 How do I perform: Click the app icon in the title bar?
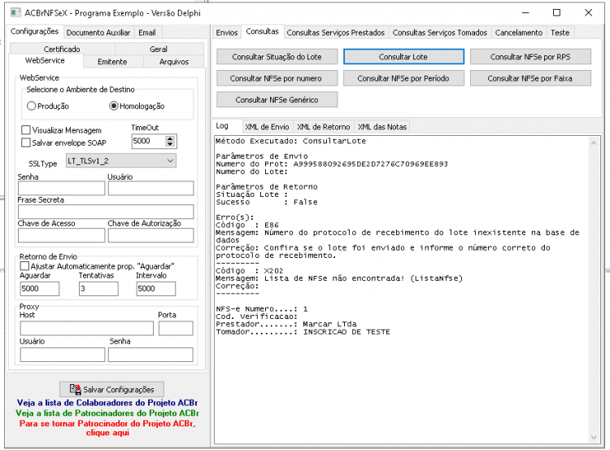[x=15, y=13]
